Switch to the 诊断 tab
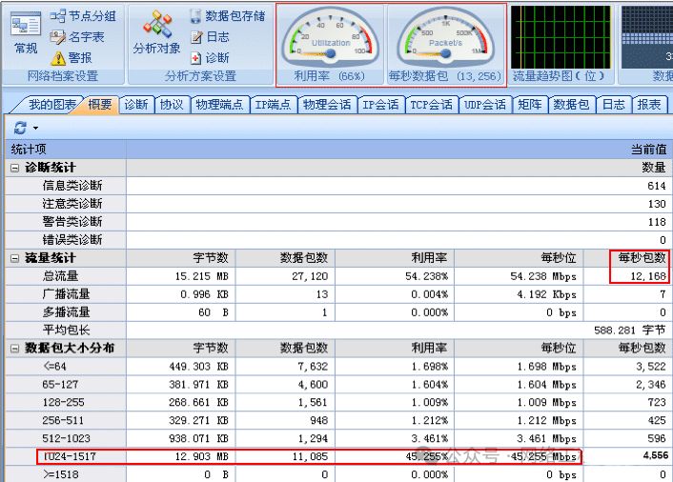Image resolution: width=673 pixels, height=482 pixels. coord(136,104)
